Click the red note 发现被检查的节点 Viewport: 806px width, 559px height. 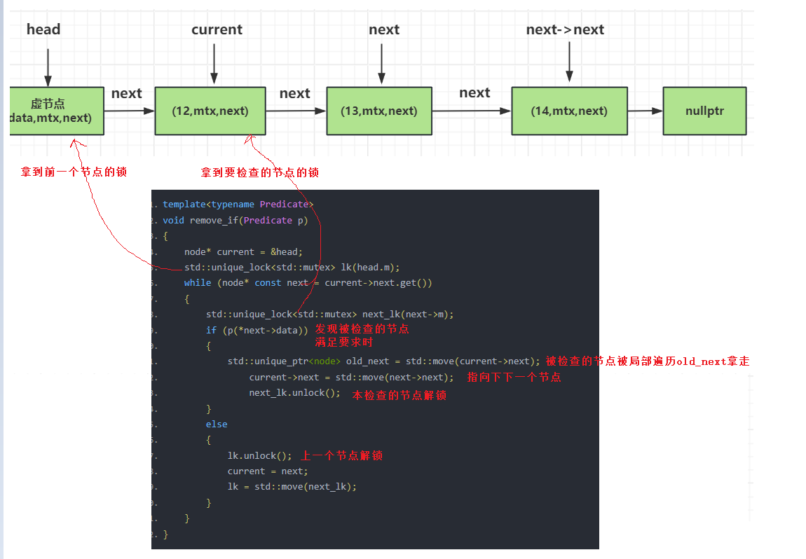(x=362, y=329)
